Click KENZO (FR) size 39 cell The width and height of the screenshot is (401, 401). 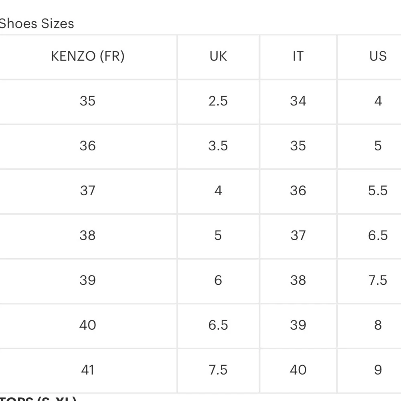pos(87,280)
